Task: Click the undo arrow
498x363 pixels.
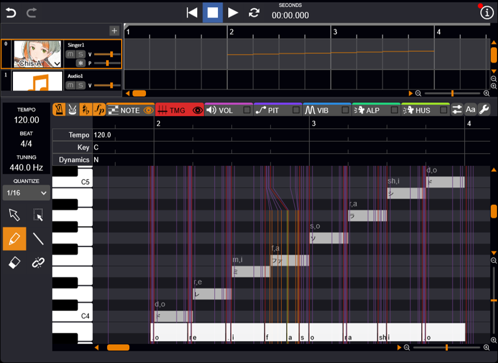Action: coord(11,12)
